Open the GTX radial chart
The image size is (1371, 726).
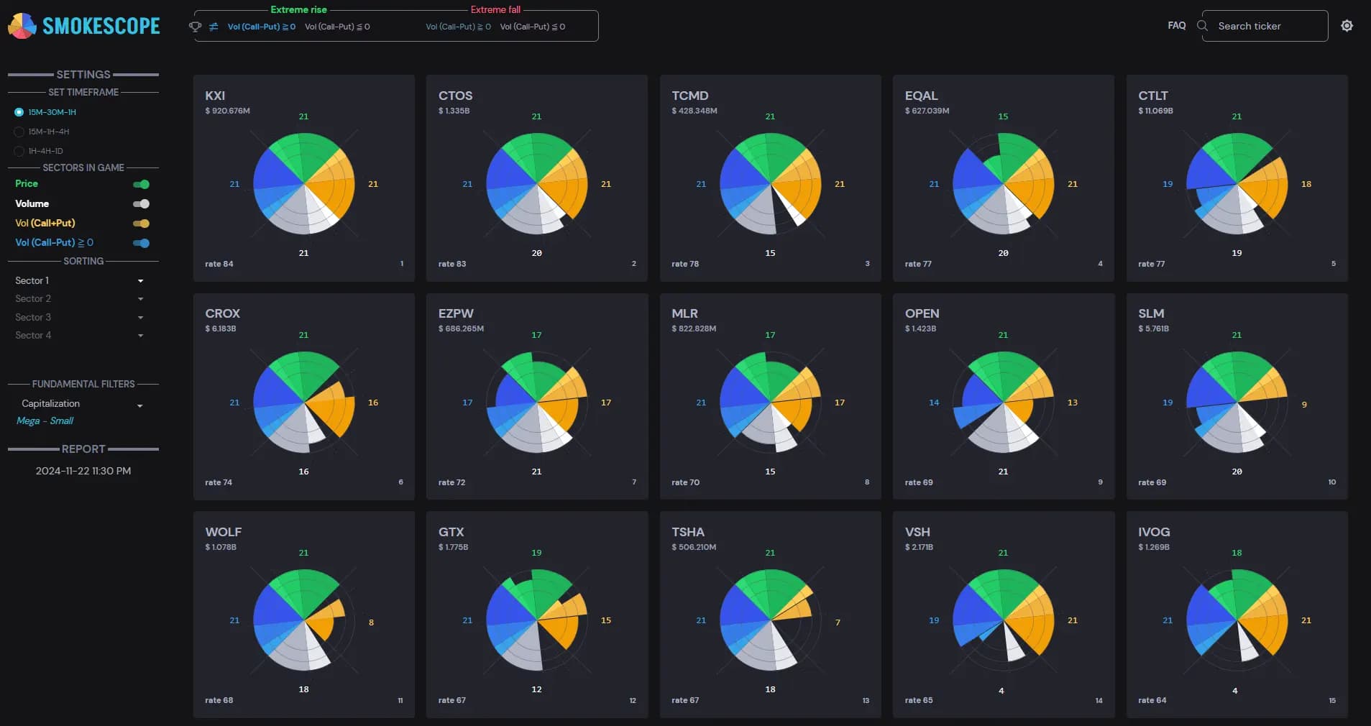537,620
